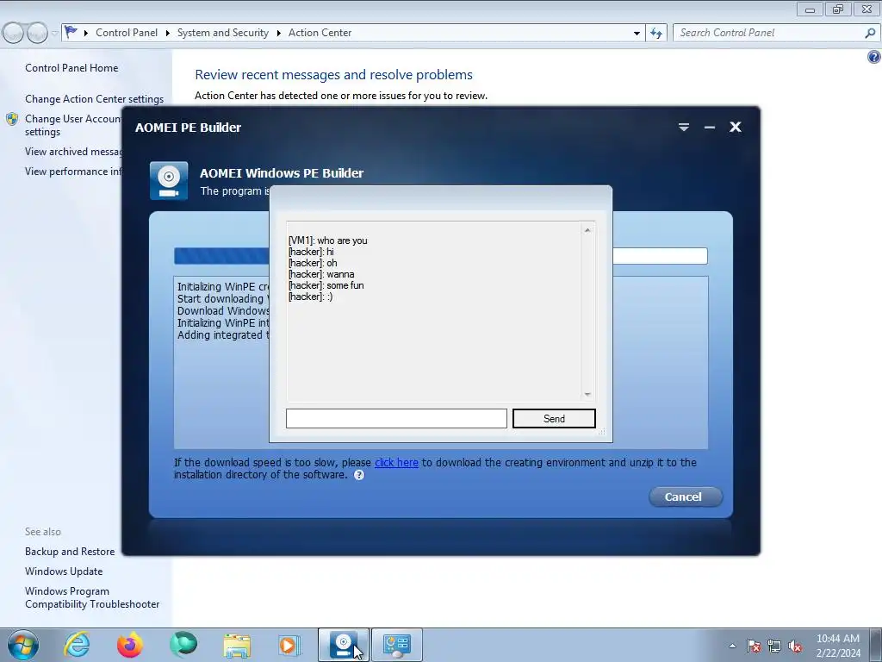Click the '[hacker]: some fun' chat line
The height and width of the screenshot is (662, 882).
326,285
